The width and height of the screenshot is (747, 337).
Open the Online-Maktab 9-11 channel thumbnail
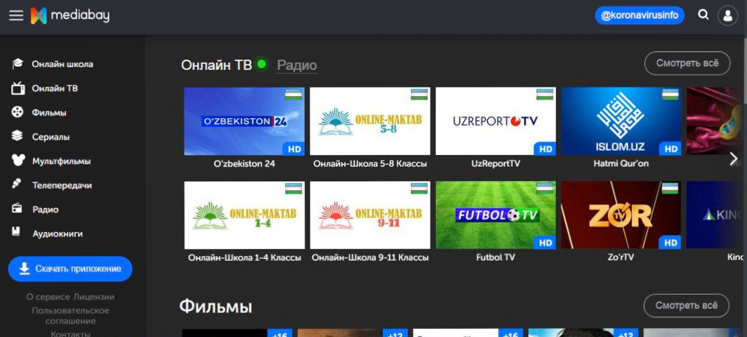point(370,215)
